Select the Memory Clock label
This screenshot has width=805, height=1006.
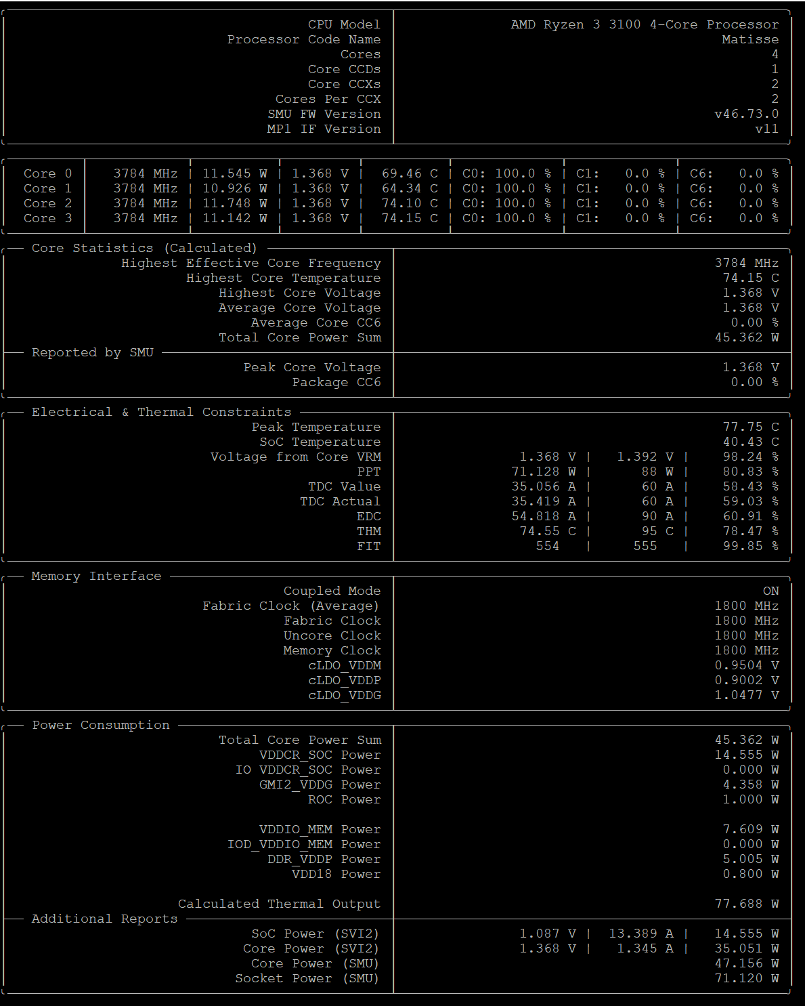332,650
